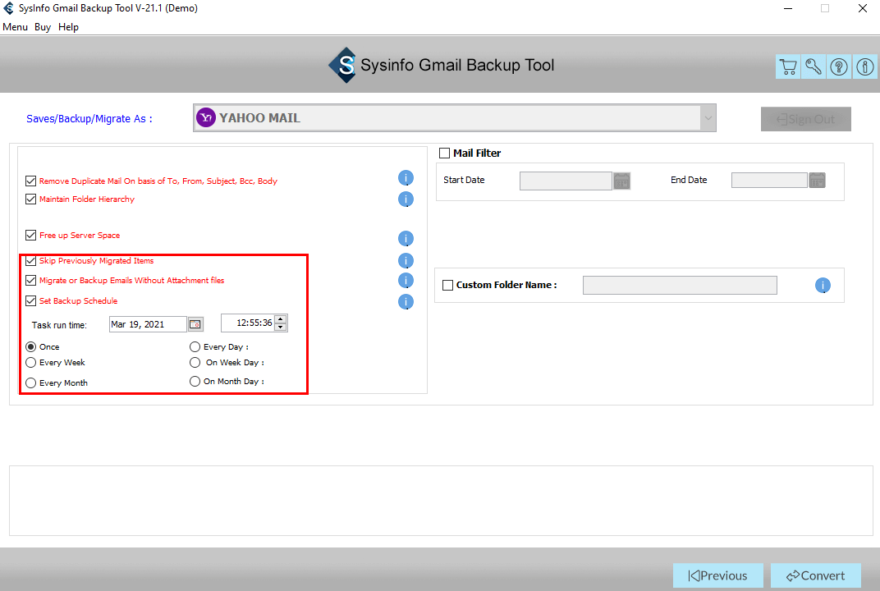Open the Start Date calendar icon

click(622, 181)
